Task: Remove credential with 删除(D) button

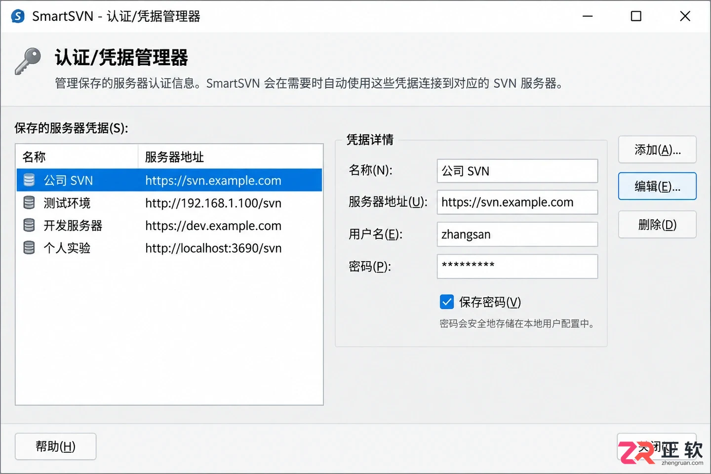Action: (x=657, y=225)
